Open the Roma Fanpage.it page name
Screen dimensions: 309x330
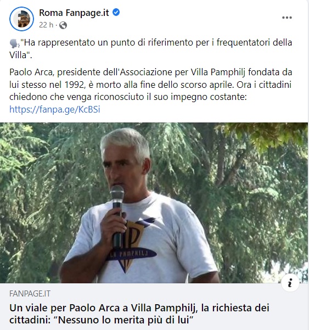click(x=74, y=13)
